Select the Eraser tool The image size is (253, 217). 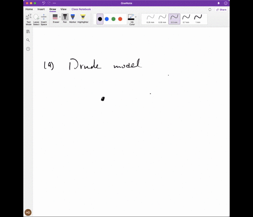pos(55,18)
